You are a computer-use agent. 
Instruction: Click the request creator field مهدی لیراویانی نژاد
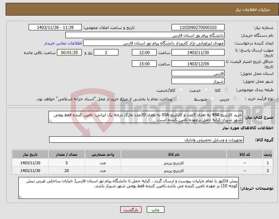coord(154,43)
